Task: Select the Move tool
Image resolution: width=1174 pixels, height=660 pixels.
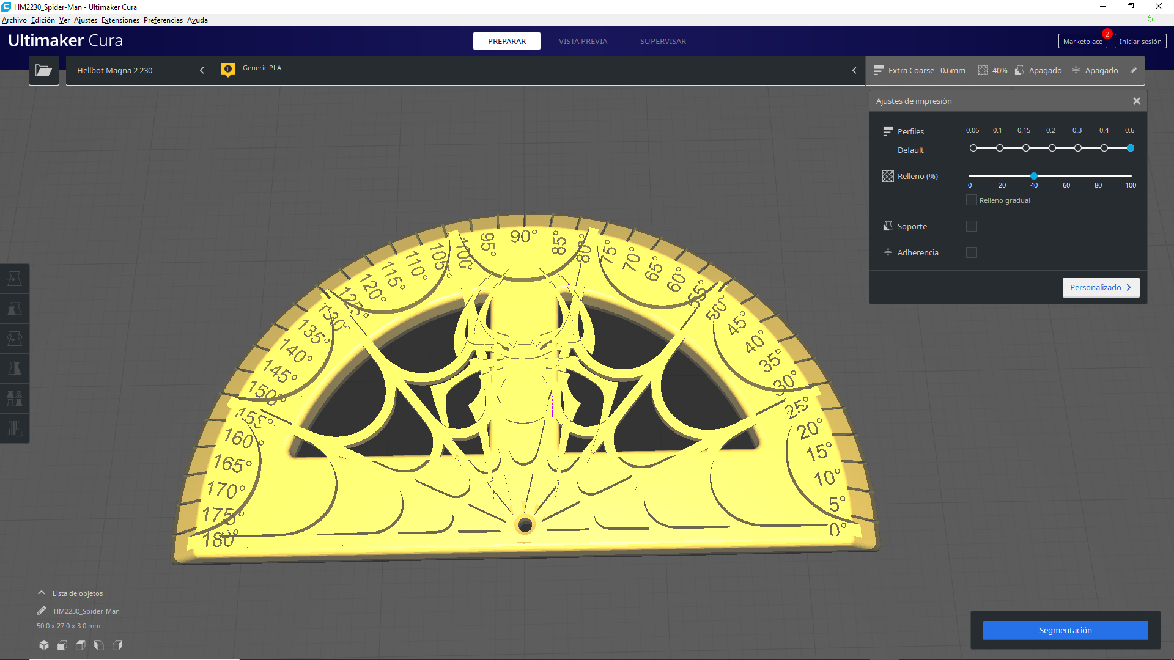Action: [x=15, y=279]
